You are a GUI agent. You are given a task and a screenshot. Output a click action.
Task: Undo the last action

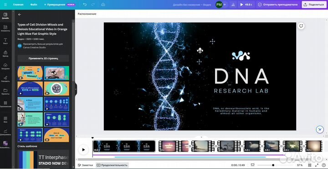pos(85,5)
